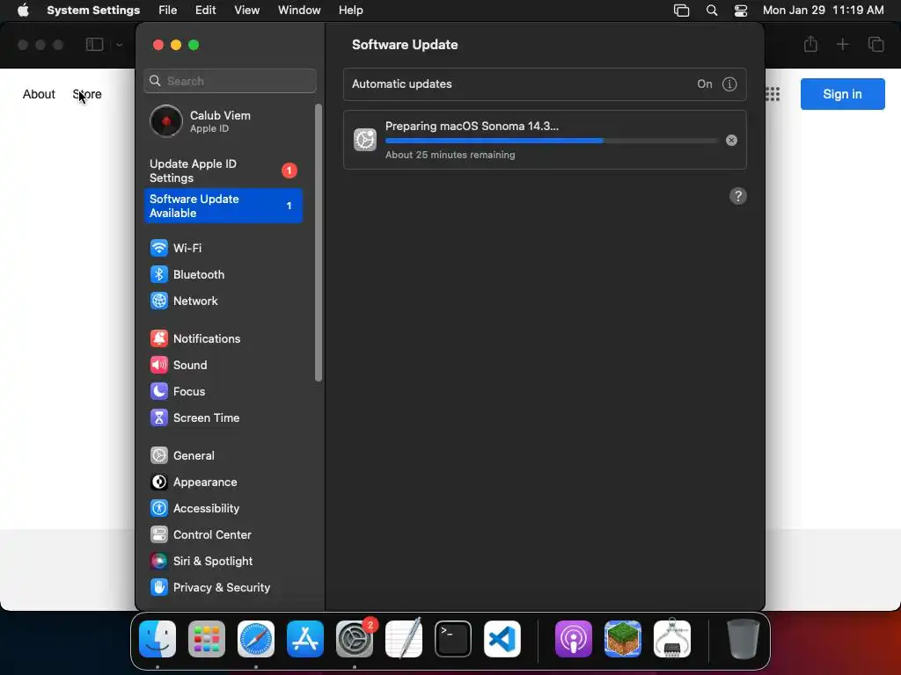Open TextEdit from the Dock
The image size is (901, 675).
pyautogui.click(x=404, y=639)
